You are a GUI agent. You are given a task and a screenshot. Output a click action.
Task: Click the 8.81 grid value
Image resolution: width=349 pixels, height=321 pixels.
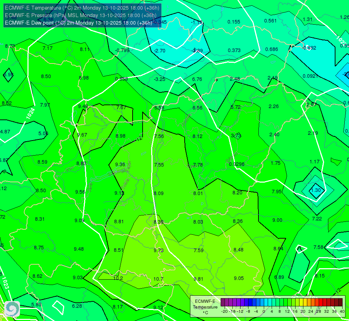pyautogui.click(x=119, y=221)
